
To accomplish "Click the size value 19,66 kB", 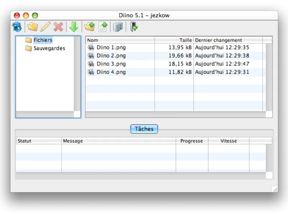I will 180,56.
